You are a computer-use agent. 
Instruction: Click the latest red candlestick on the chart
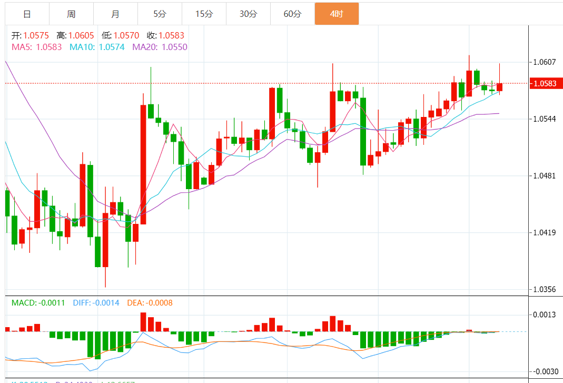499,87
